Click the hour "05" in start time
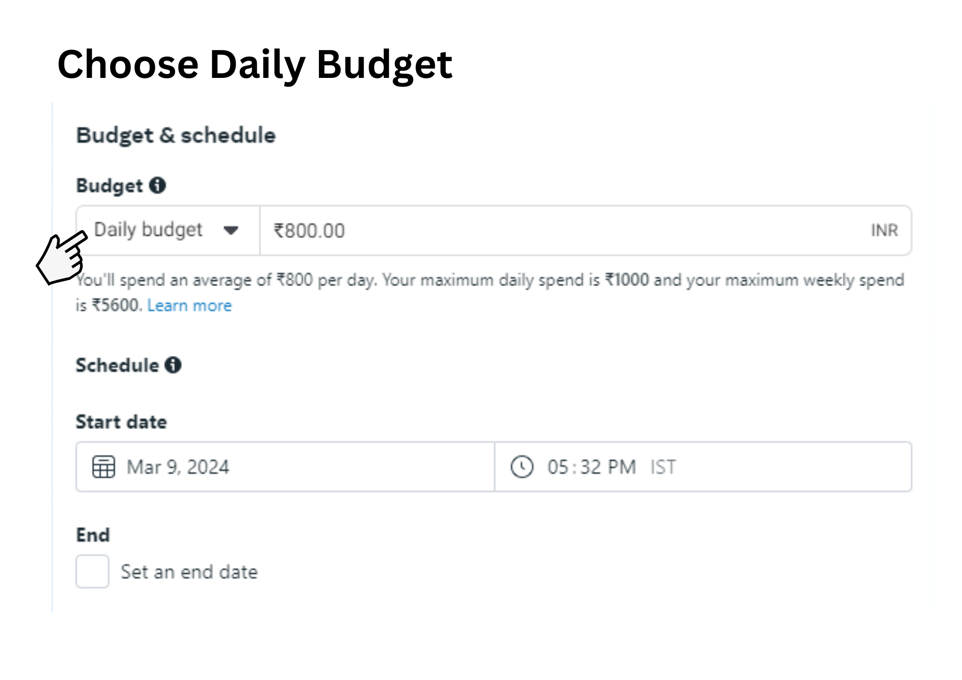The height and width of the screenshot is (680, 962). pos(558,467)
